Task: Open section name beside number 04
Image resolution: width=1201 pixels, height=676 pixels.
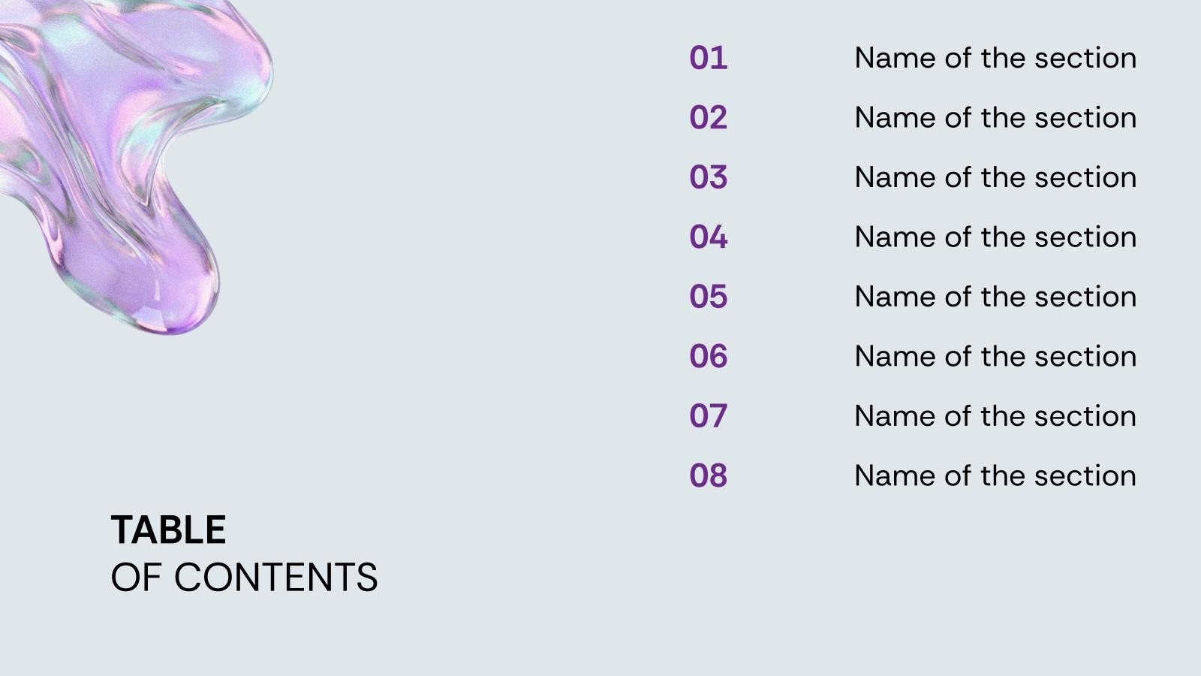Action: pyautogui.click(x=995, y=237)
